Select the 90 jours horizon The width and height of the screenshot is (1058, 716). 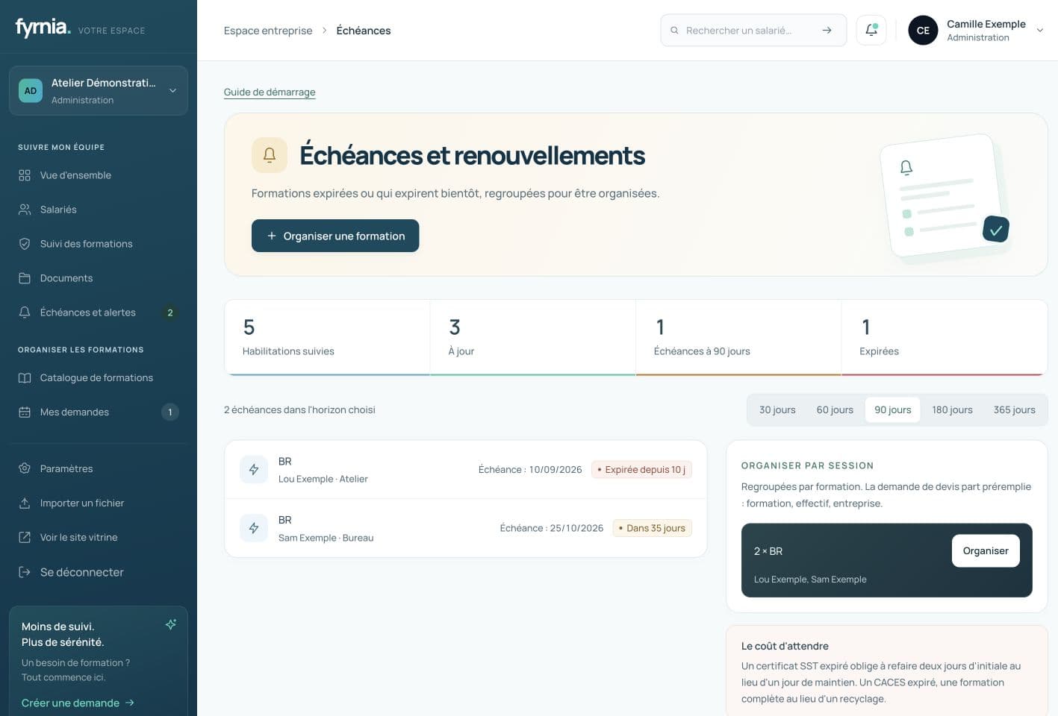(893, 410)
